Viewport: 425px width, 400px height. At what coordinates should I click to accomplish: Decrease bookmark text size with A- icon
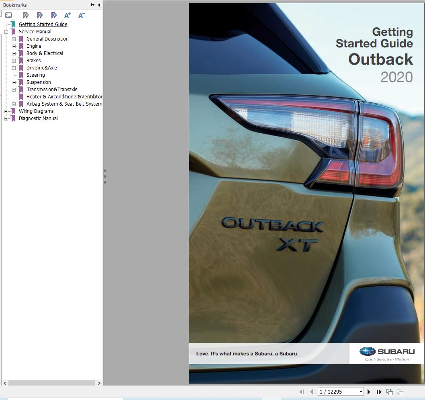click(81, 15)
